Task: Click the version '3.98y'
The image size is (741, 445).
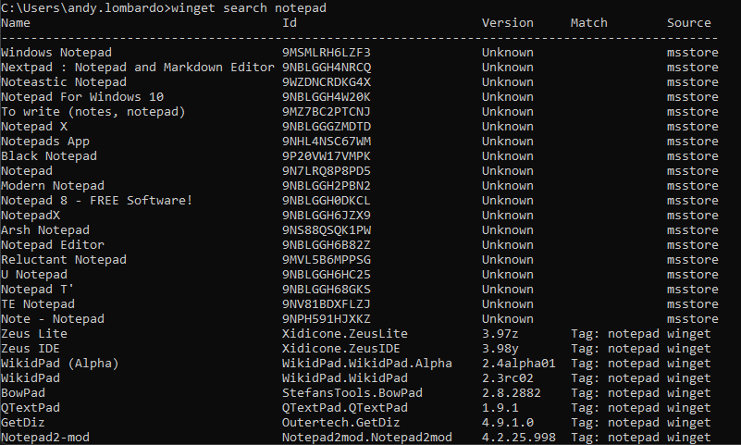Action: 500,349
